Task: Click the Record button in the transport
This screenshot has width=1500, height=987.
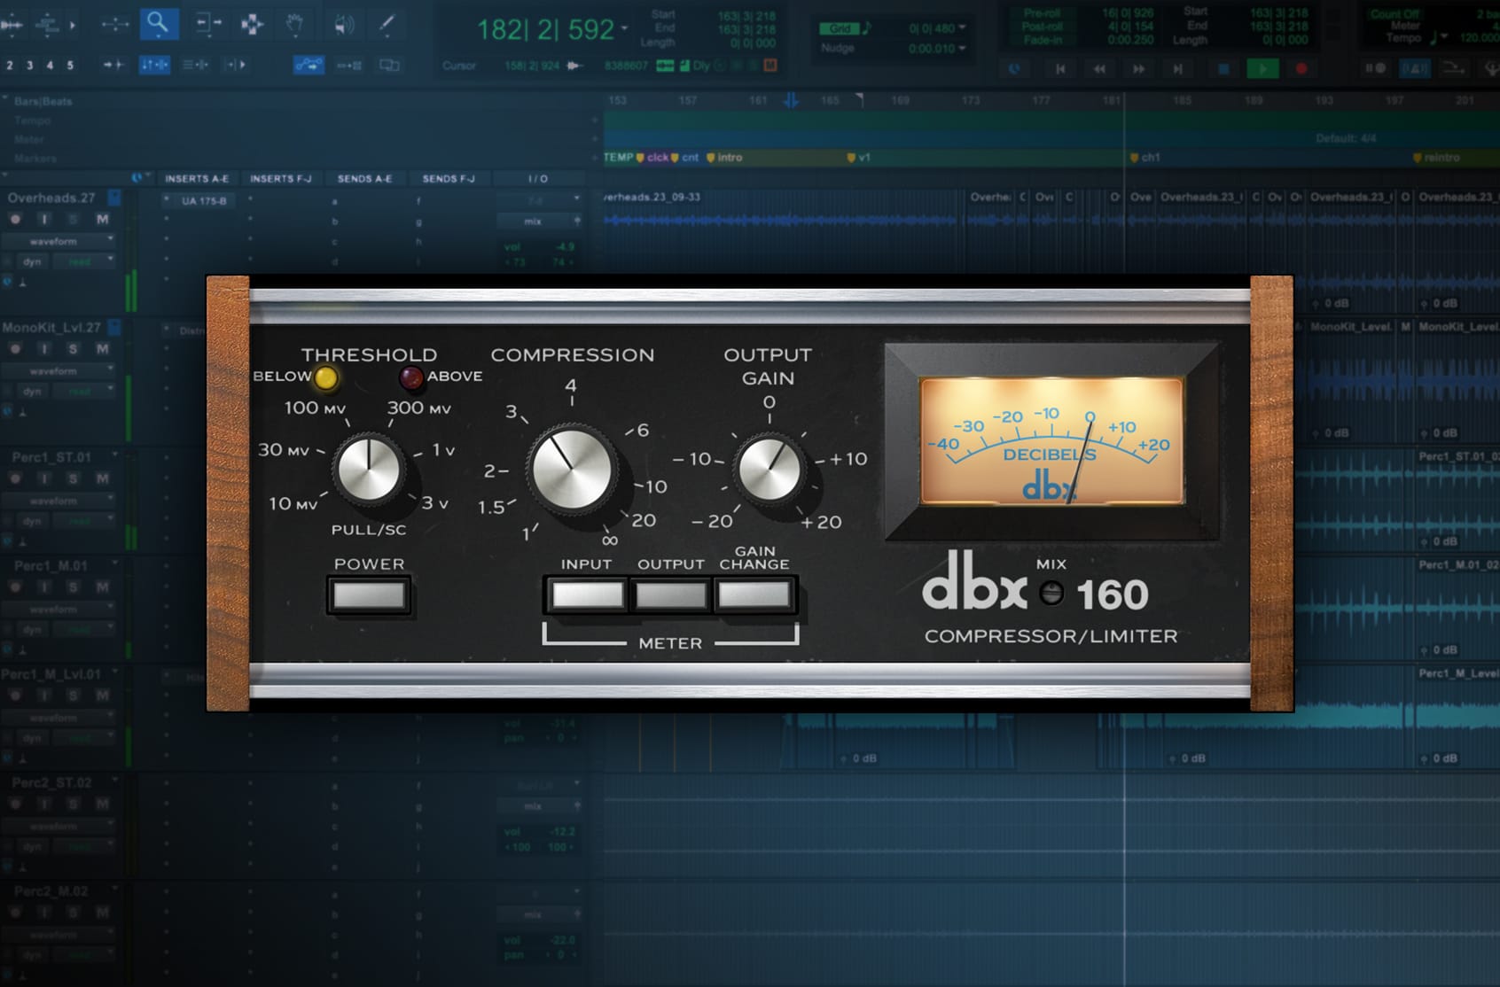Action: coord(1299,67)
